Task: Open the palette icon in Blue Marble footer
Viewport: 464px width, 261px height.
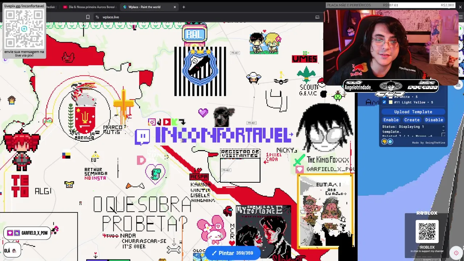Action: 384,142
